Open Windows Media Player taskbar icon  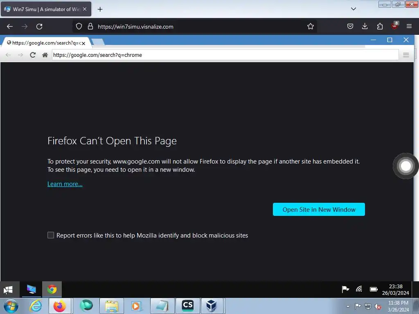[x=136, y=306]
